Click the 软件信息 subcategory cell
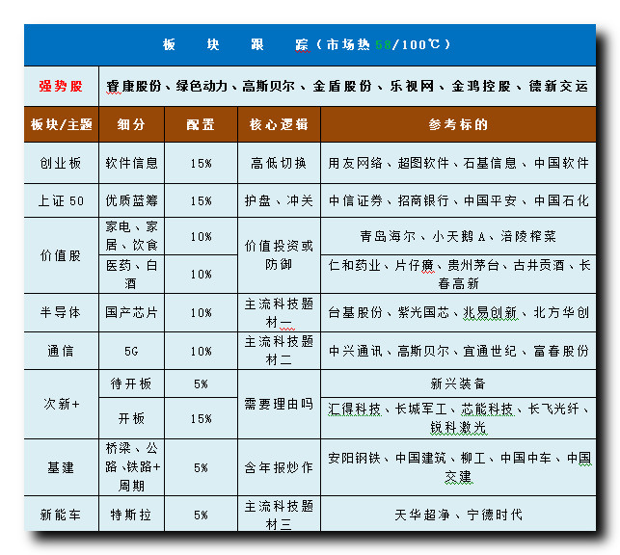Image resolution: width=620 pixels, height=555 pixels. click(x=131, y=163)
